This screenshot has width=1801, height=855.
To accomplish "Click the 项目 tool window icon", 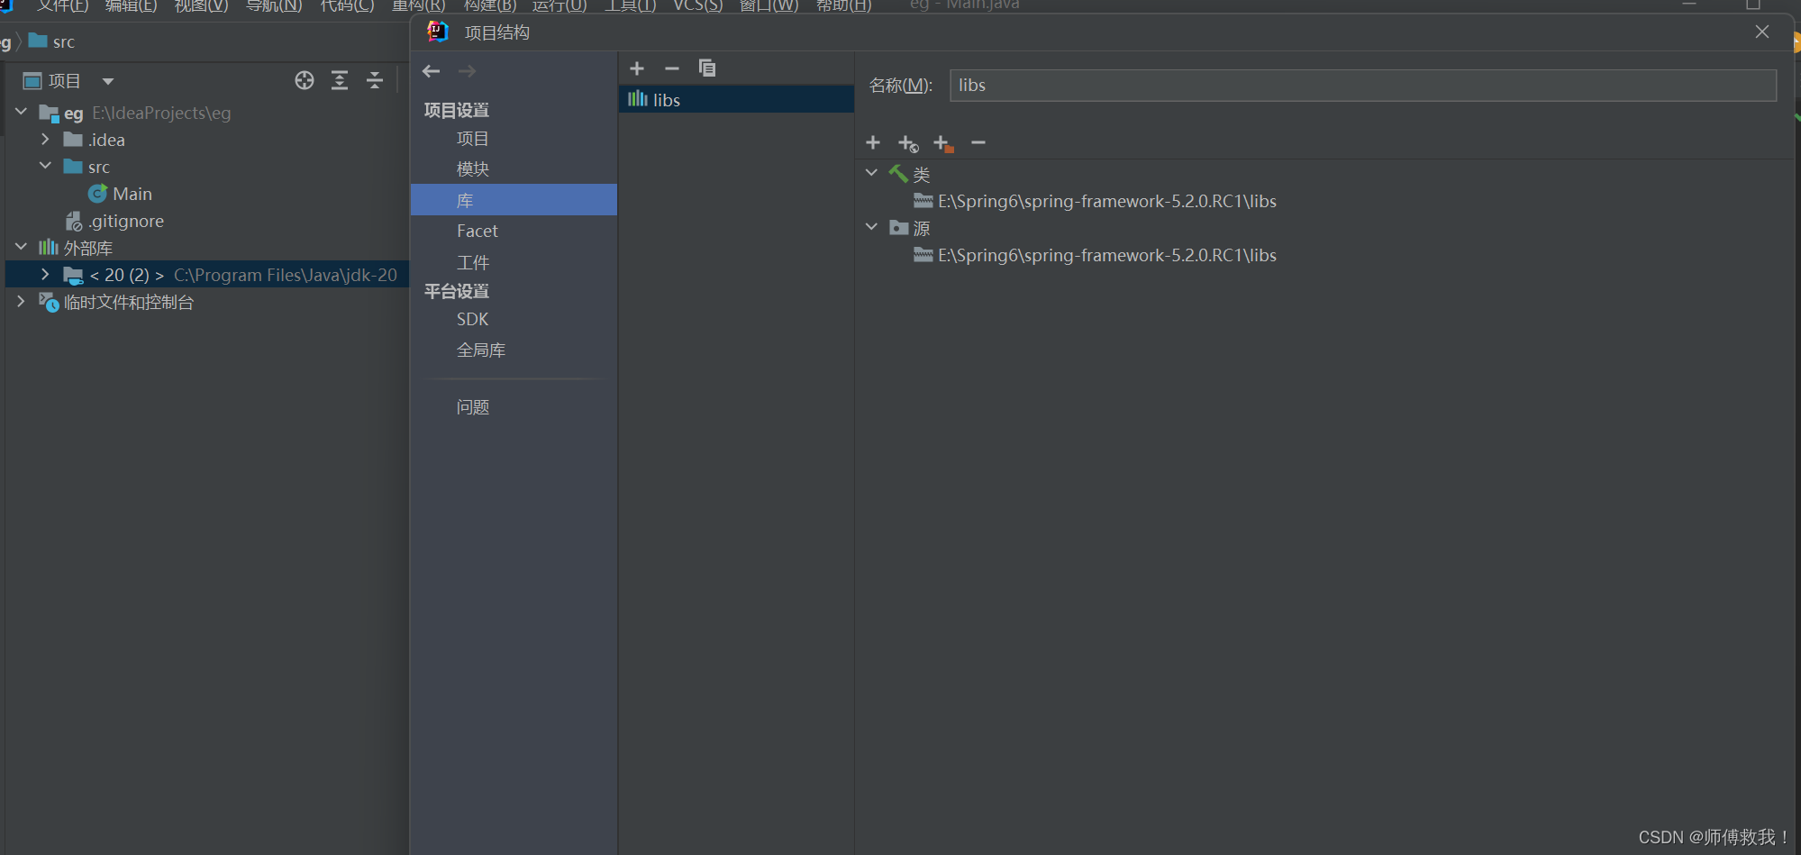I will tap(32, 81).
